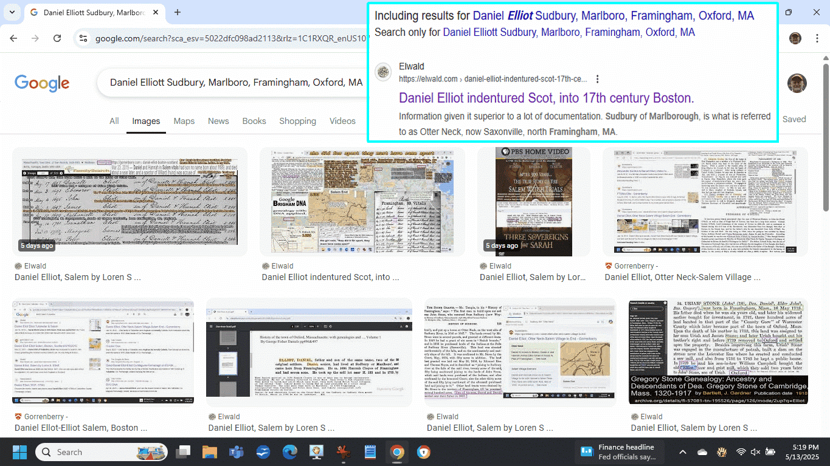
Task: Open Chrome profile avatar in toolbar
Action: tap(795, 38)
